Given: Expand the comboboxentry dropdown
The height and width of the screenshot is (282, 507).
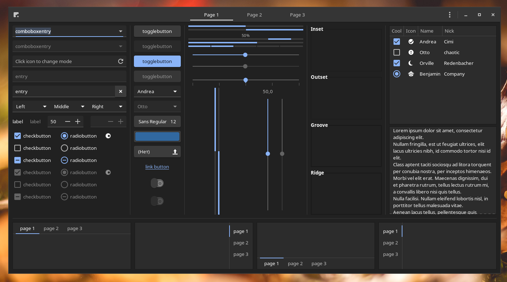Looking at the screenshot, I should [x=121, y=31].
